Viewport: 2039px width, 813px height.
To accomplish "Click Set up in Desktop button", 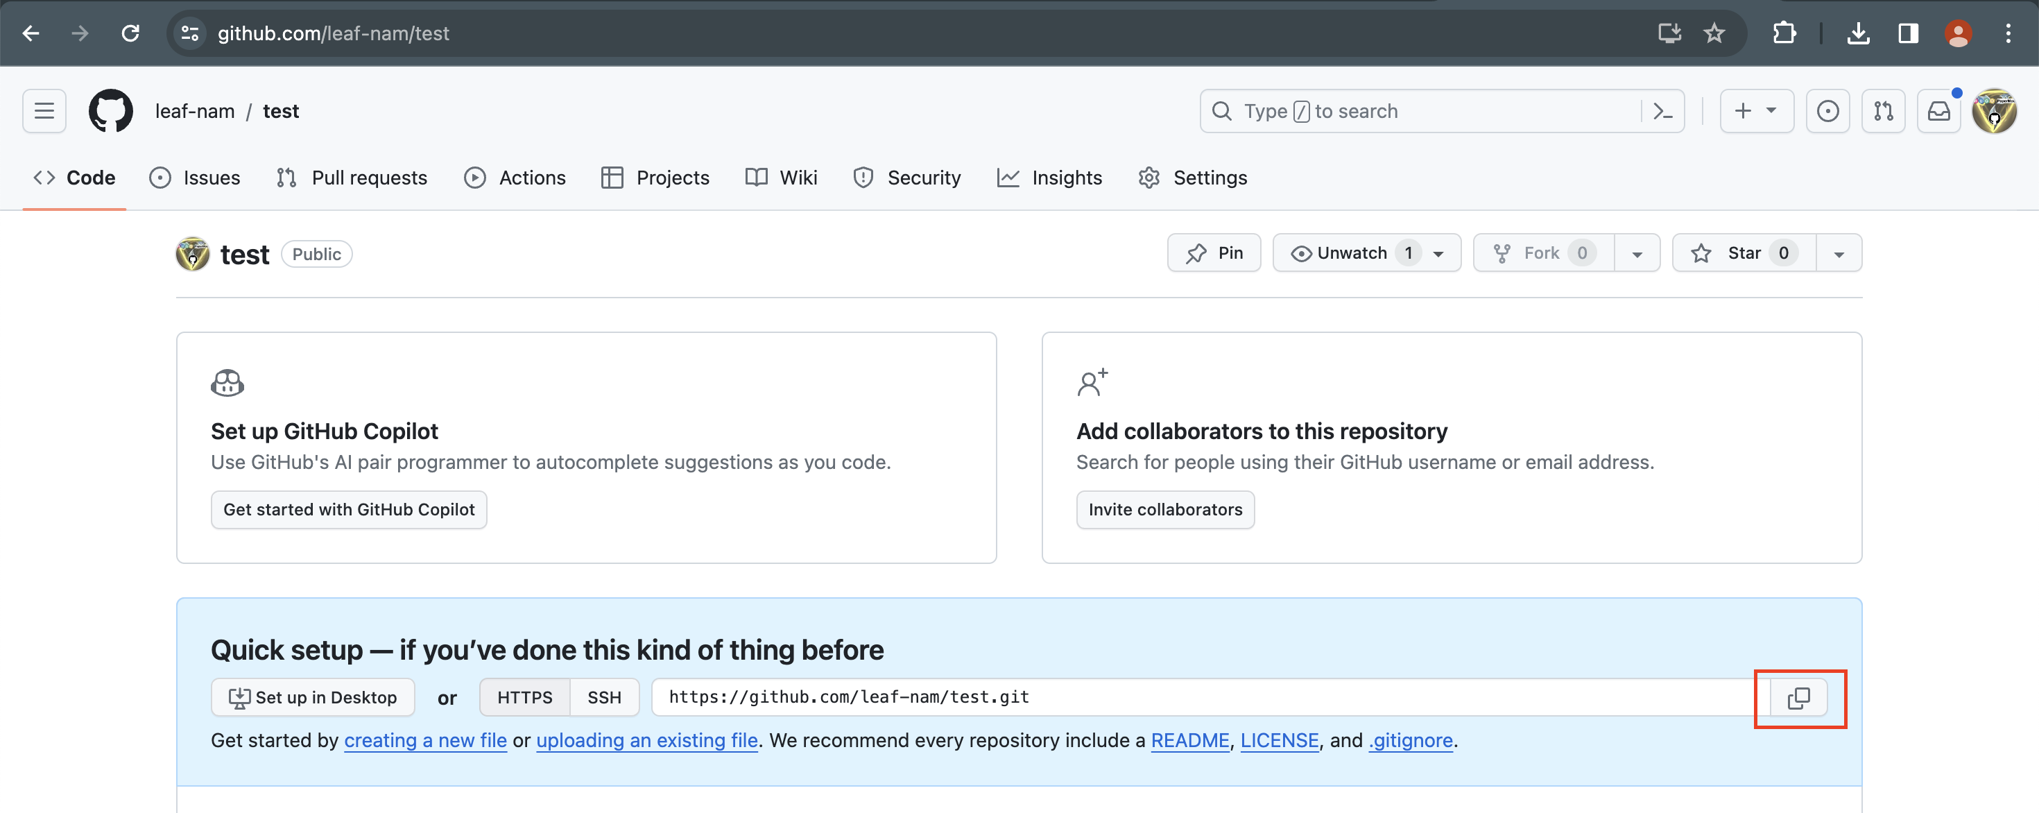I will coord(313,699).
